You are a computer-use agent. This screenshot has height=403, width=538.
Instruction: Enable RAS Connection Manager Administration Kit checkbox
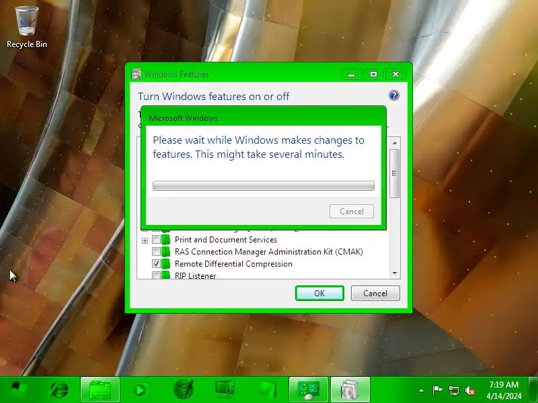[156, 251]
